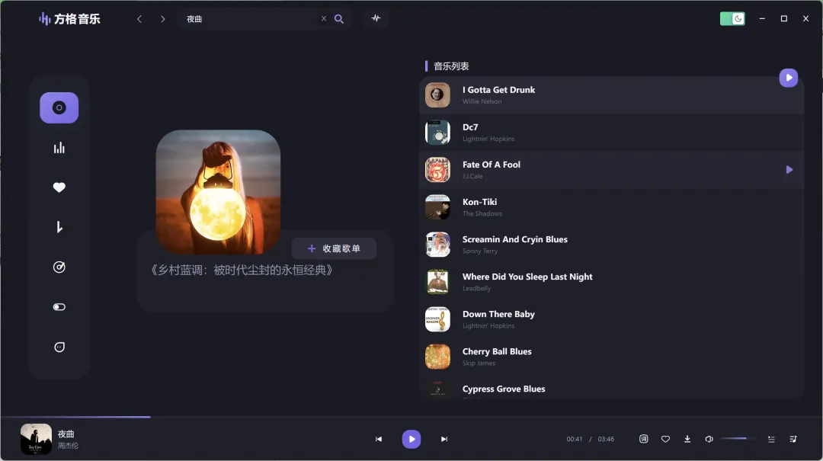Play all songs via the purple play circle
The image size is (823, 461).
point(788,77)
